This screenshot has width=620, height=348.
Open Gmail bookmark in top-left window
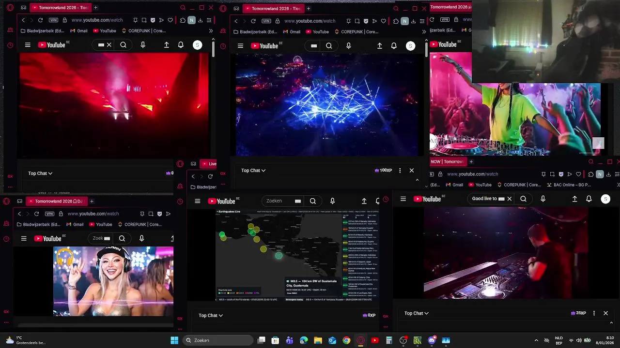[x=79, y=31]
